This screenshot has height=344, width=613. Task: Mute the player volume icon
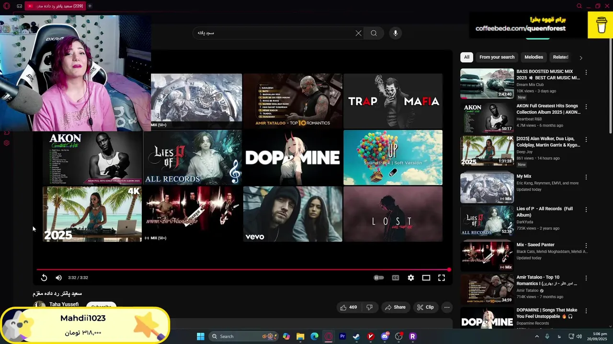(x=58, y=278)
